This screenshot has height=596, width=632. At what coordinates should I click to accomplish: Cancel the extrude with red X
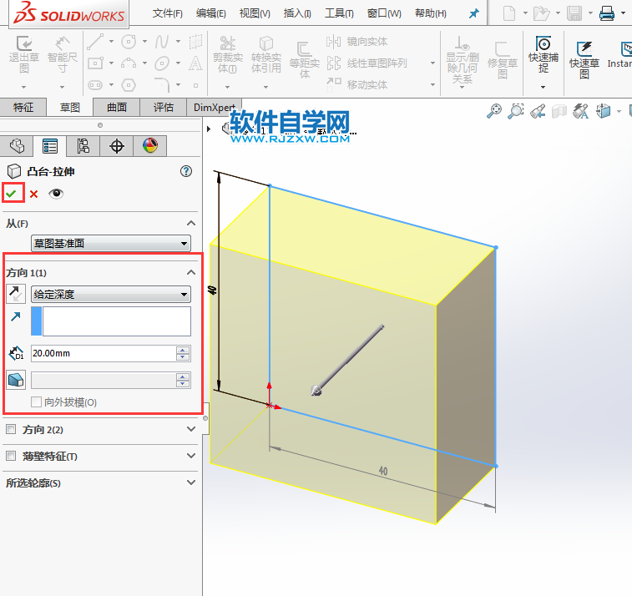pyautogui.click(x=34, y=194)
